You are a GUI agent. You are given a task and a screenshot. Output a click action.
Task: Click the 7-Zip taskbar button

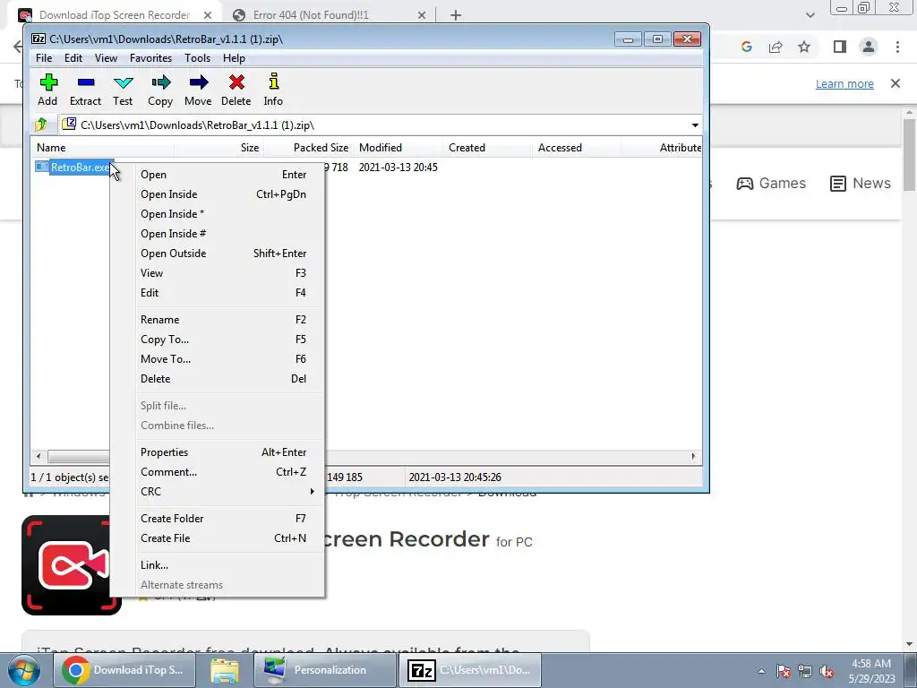469,670
